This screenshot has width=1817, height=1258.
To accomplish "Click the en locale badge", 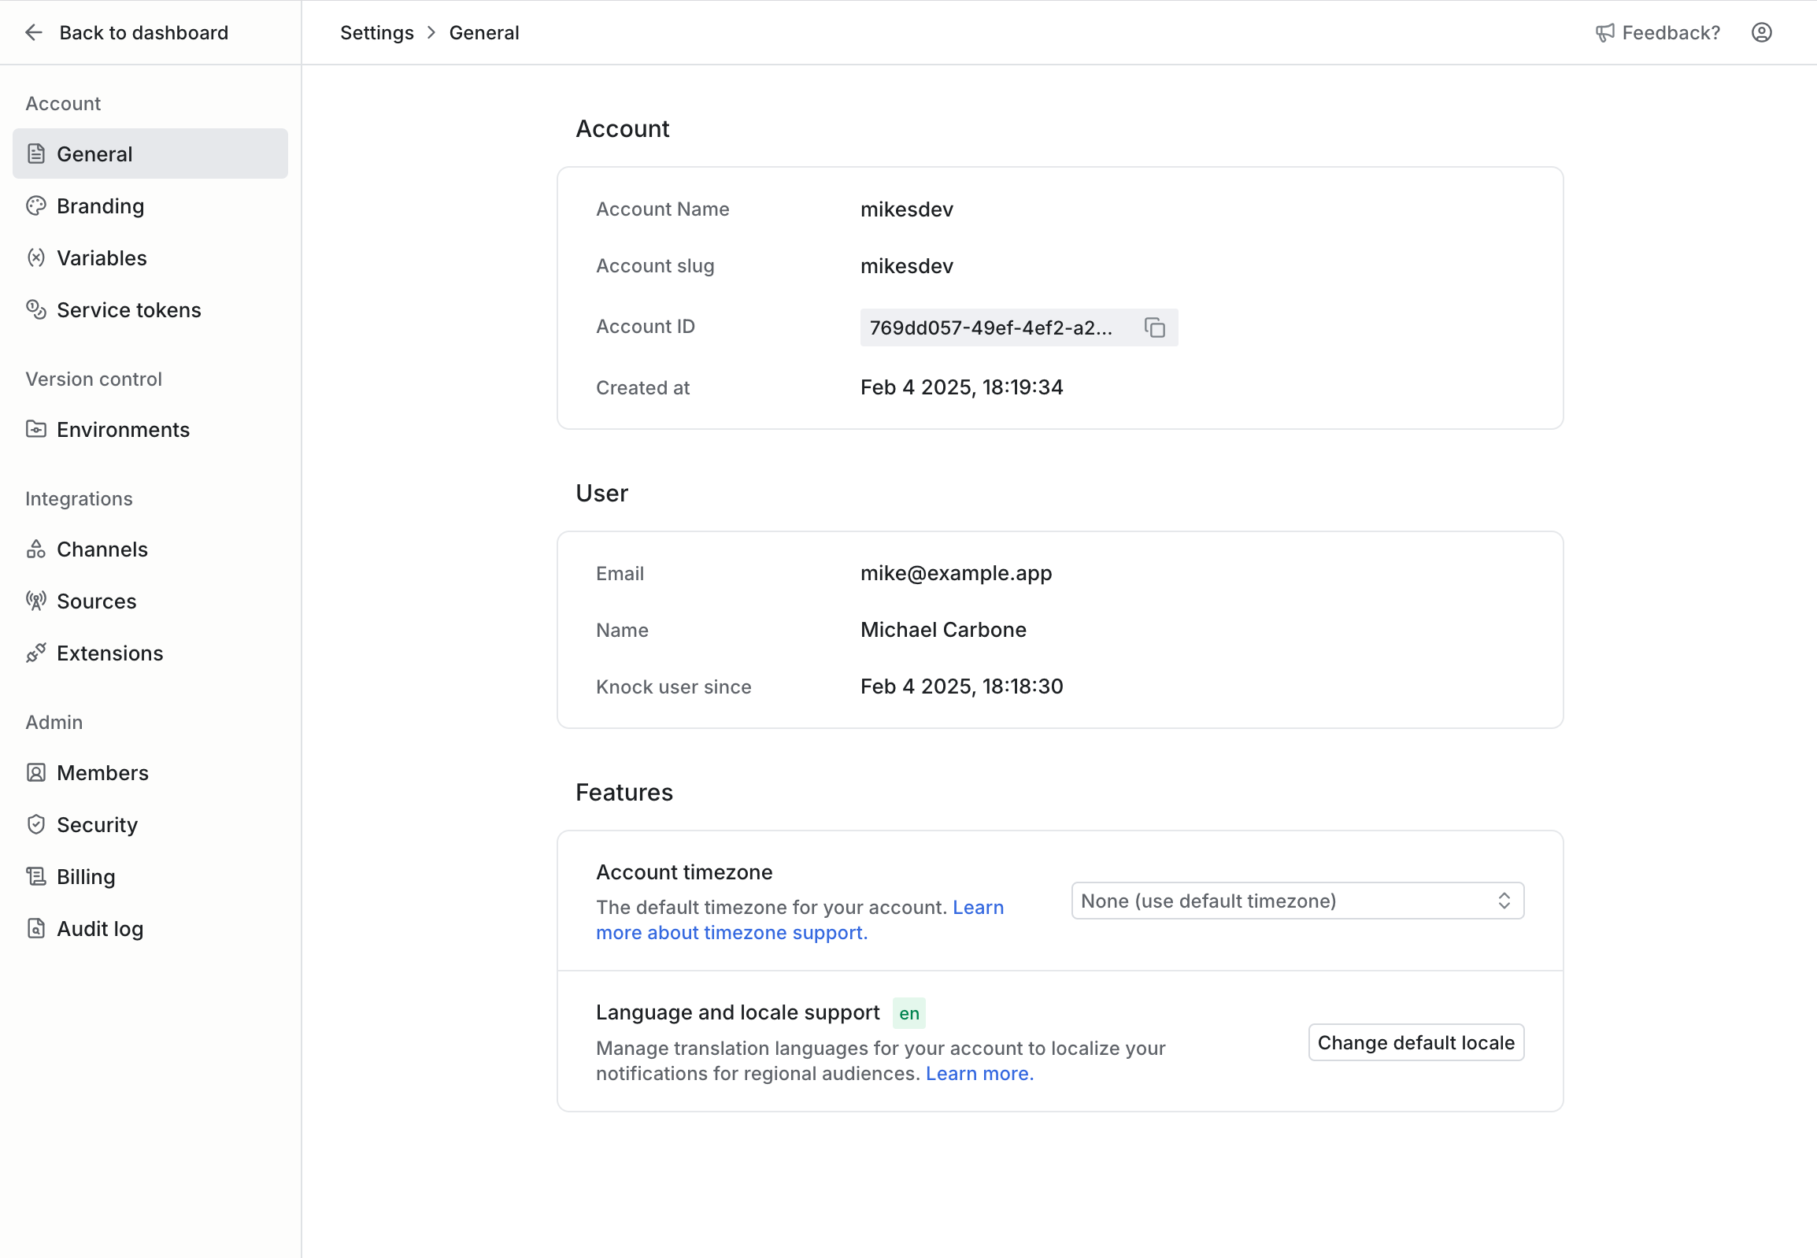I will pos(909,1013).
